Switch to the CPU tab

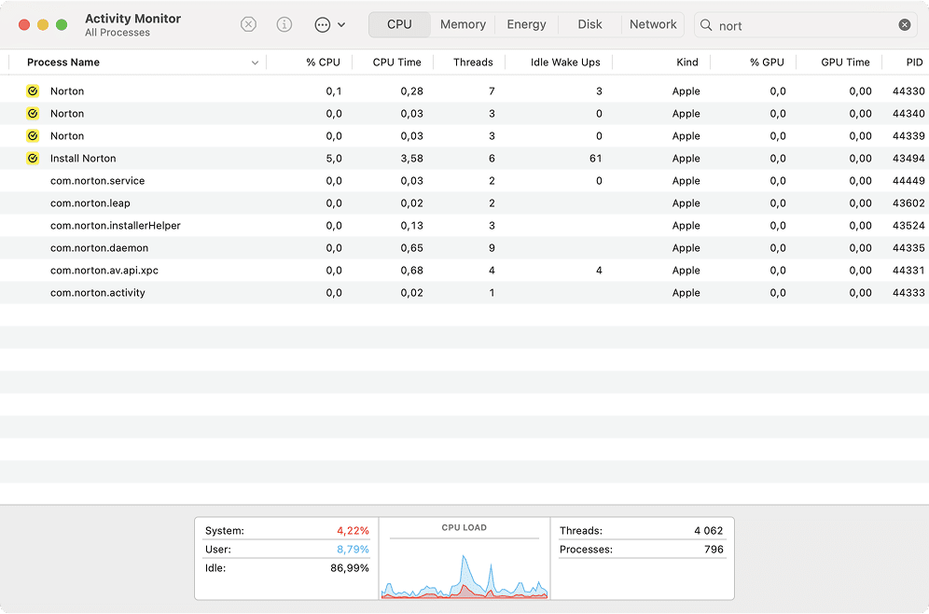399,24
